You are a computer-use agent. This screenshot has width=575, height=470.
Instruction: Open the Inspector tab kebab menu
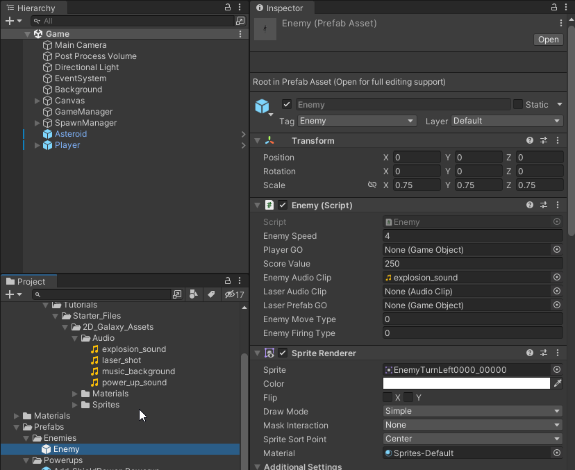[x=566, y=7]
